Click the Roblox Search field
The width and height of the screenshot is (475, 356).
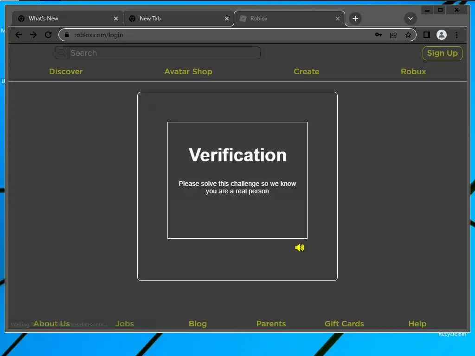165,53
